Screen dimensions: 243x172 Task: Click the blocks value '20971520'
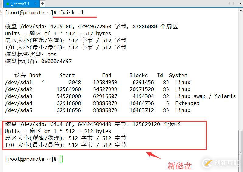pyautogui.click(x=142, y=89)
